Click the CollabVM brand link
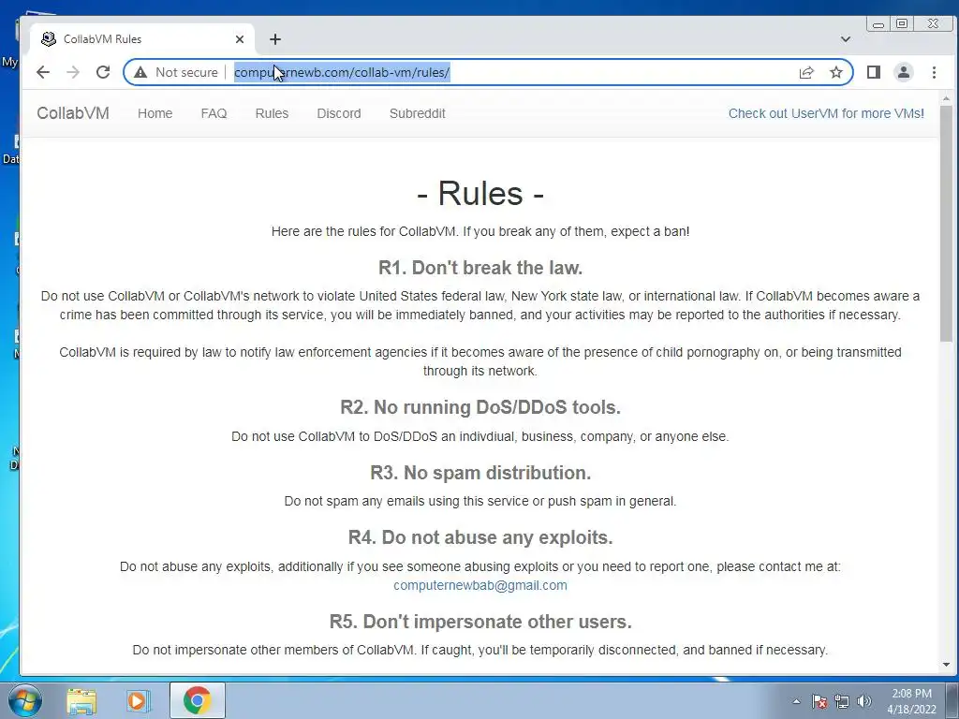Viewport: 959px width, 719px height. [x=73, y=113]
